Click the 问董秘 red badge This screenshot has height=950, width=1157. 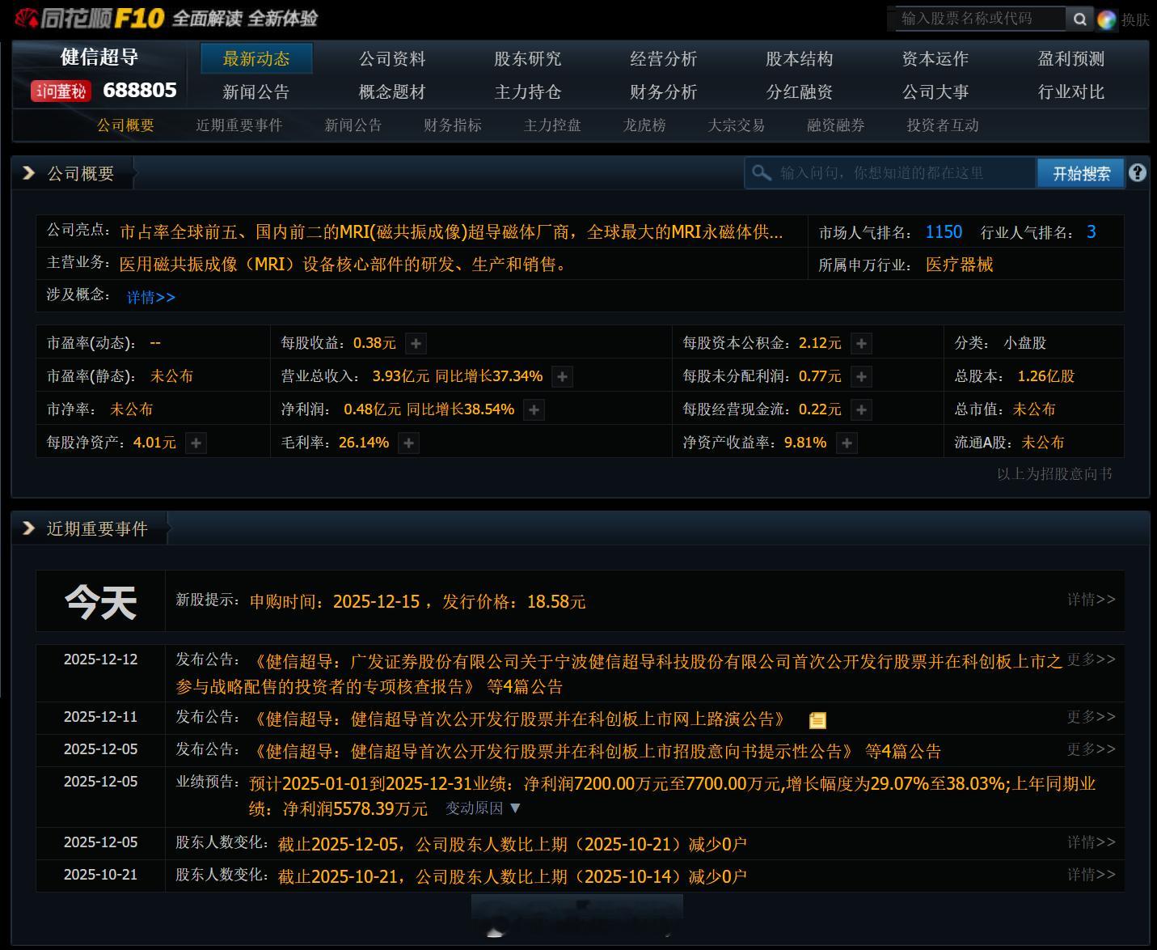point(61,91)
